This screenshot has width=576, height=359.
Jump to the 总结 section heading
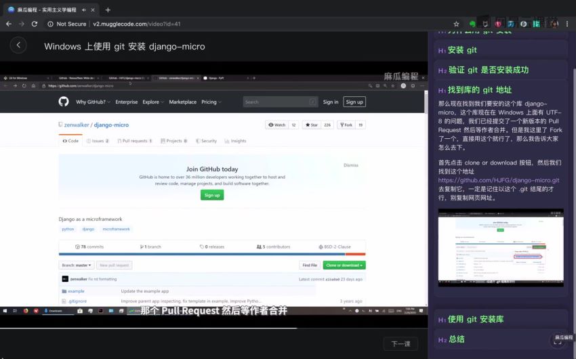456,339
